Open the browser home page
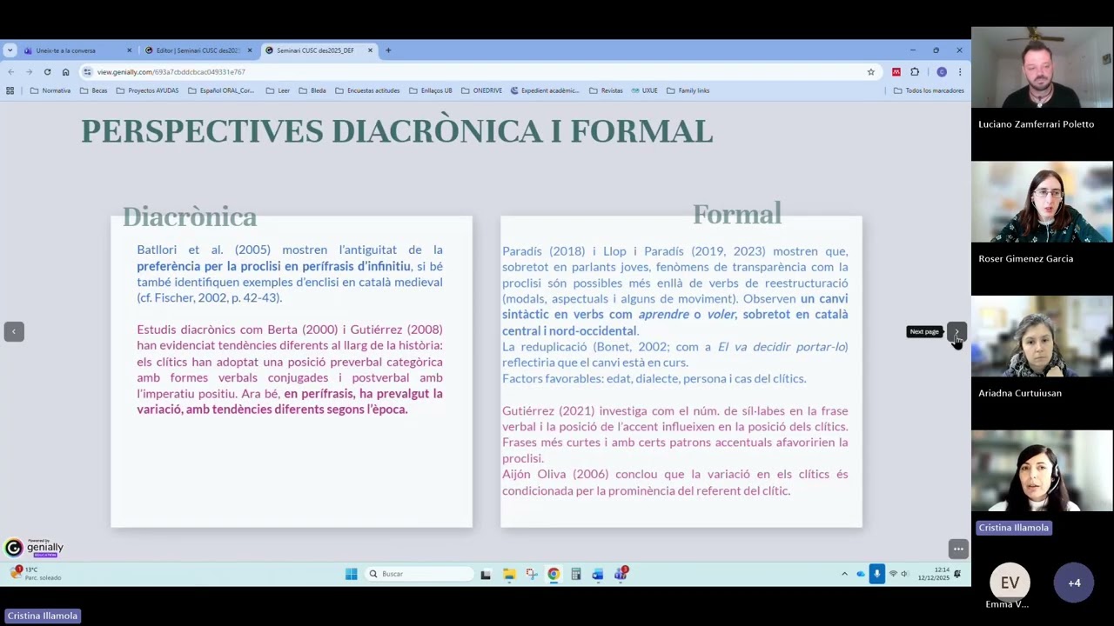Viewport: 1114px width, 626px height. pos(65,72)
